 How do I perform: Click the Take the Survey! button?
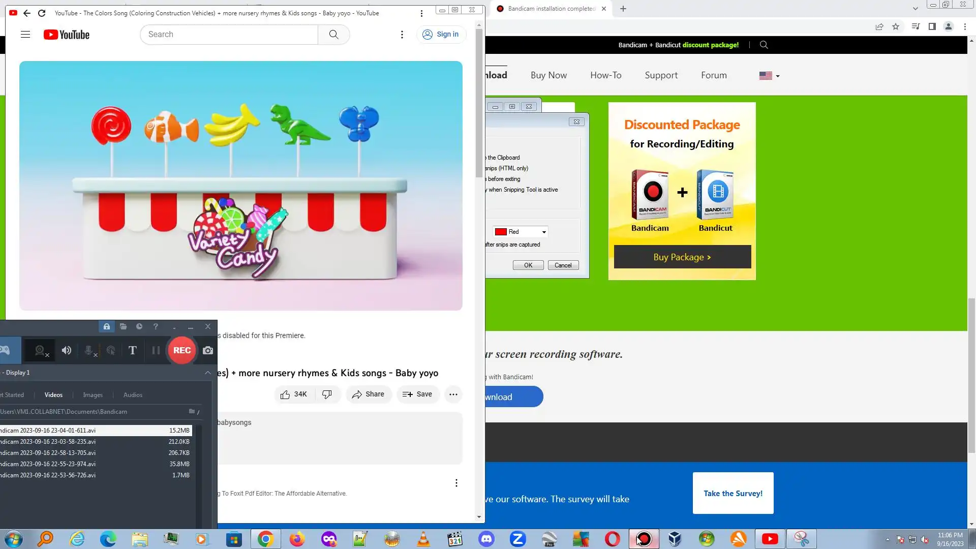[x=733, y=493]
